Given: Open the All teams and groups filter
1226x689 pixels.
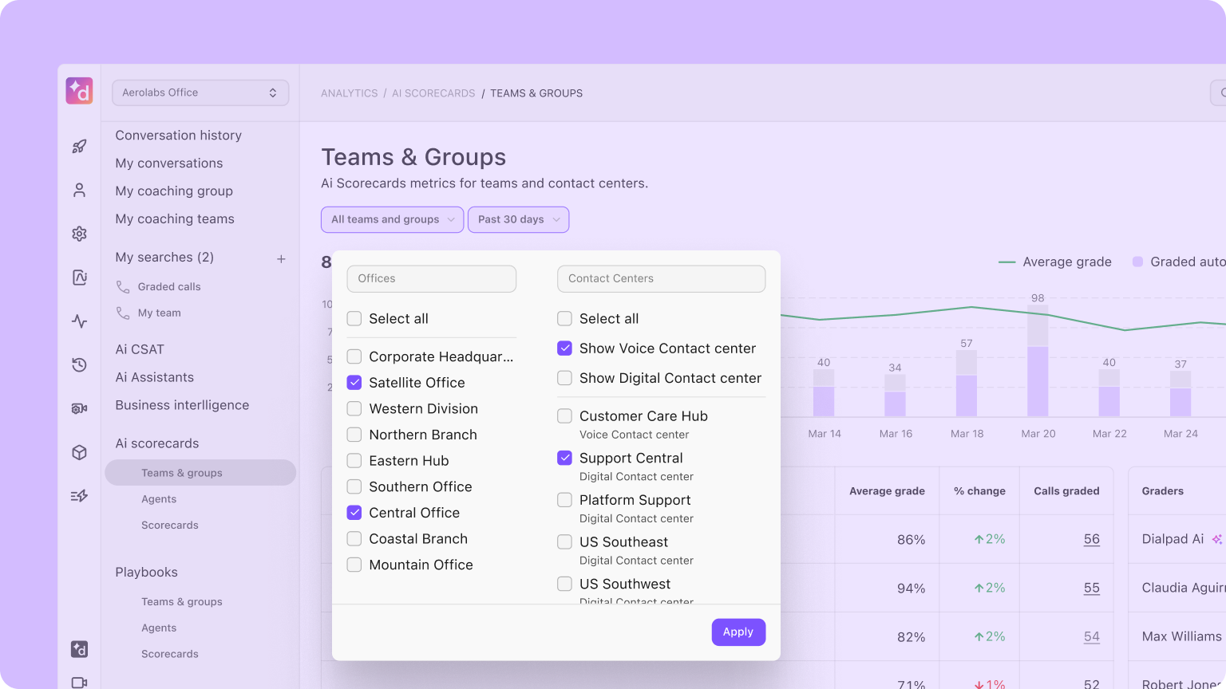Looking at the screenshot, I should tap(392, 219).
